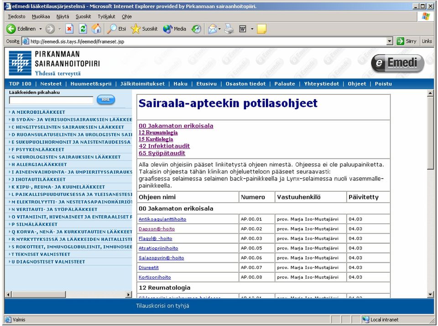Viewport: 438px width, 326px height.
Task: Open the Mail dropdown arrow
Action: click(x=219, y=29)
